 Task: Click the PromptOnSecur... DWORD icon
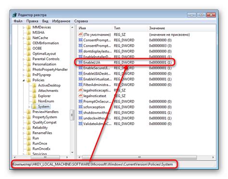point(80,102)
